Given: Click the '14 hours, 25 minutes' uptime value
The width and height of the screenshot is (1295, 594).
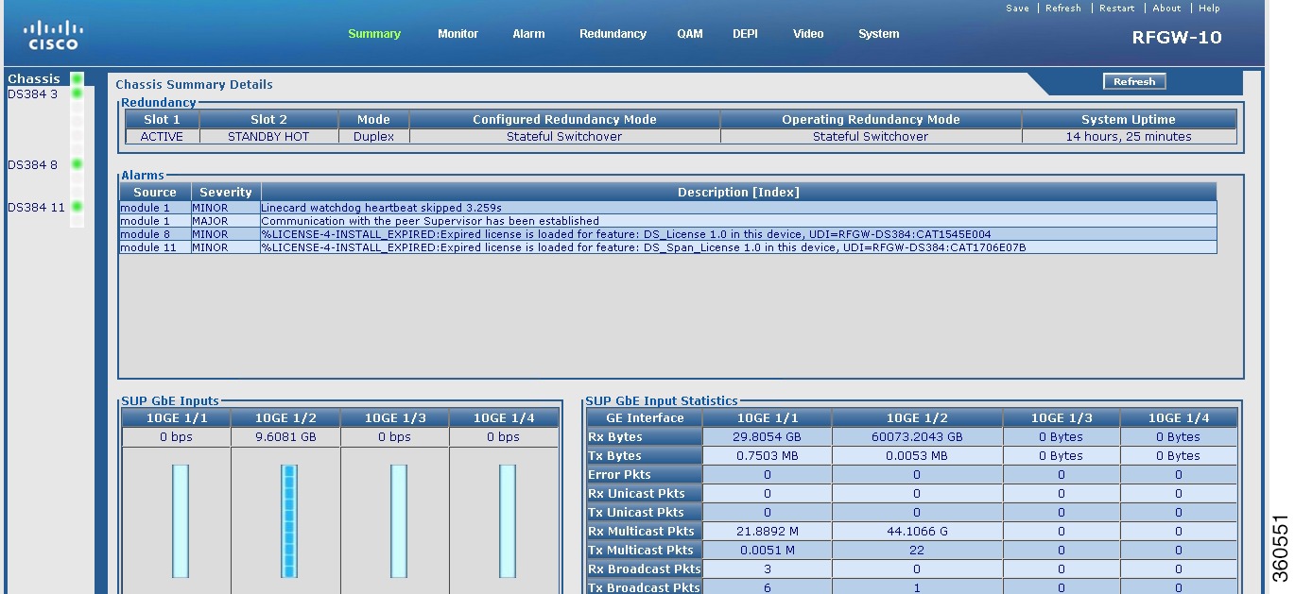Looking at the screenshot, I should tap(1129, 136).
